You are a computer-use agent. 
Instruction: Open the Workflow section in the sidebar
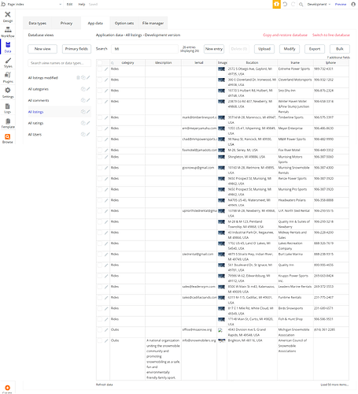8,32
